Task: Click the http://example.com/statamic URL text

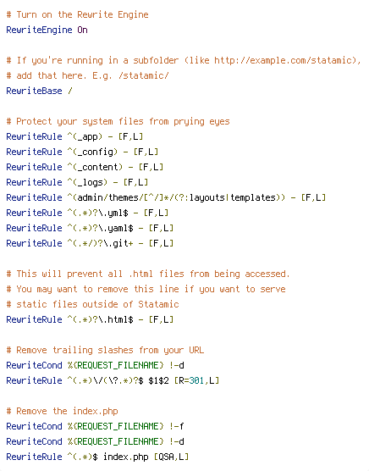Action: pyautogui.click(x=284, y=60)
